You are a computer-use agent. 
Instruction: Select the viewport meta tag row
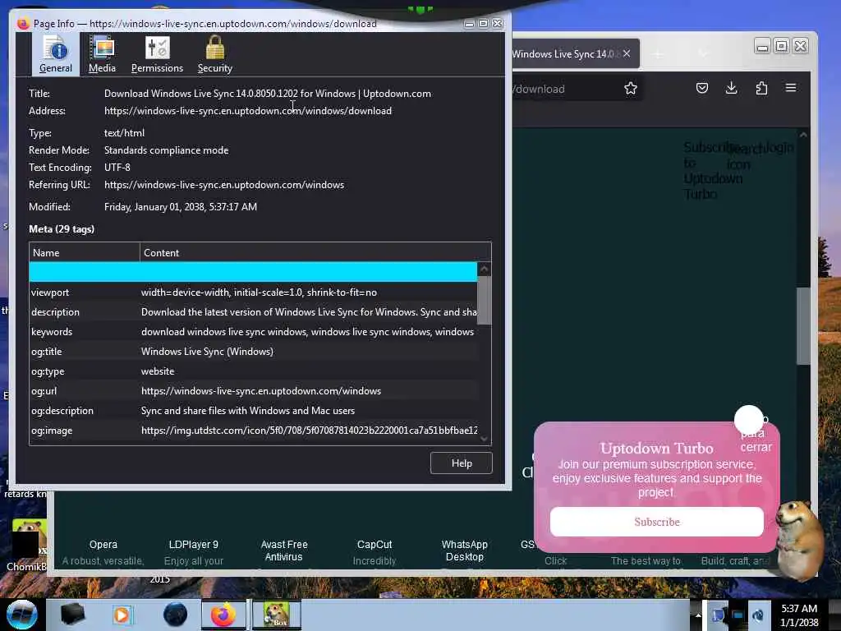pyautogui.click(x=253, y=292)
